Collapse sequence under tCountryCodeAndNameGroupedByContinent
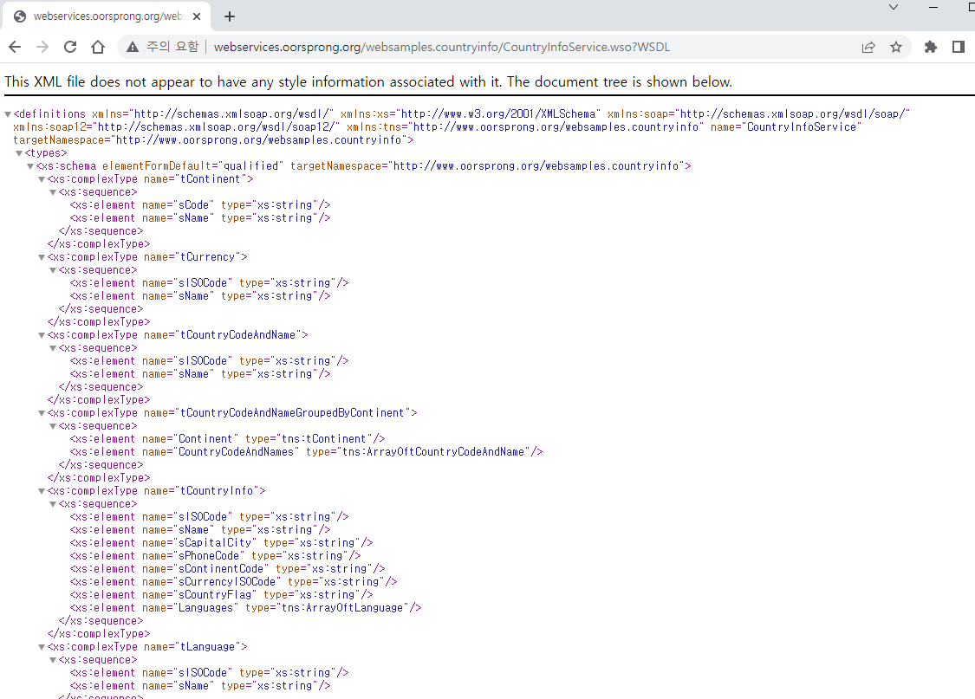The width and height of the screenshot is (975, 699). point(53,426)
